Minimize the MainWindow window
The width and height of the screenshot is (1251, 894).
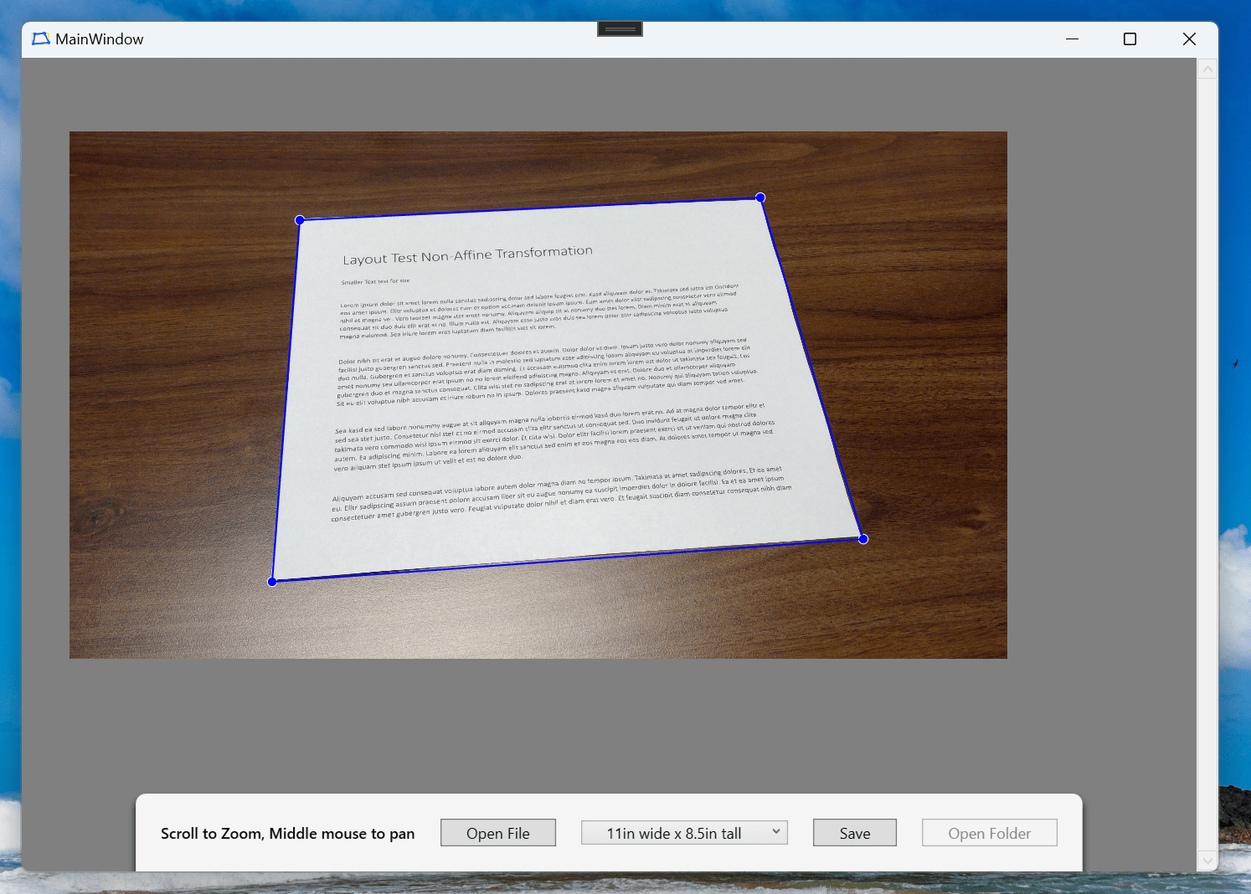(1072, 39)
